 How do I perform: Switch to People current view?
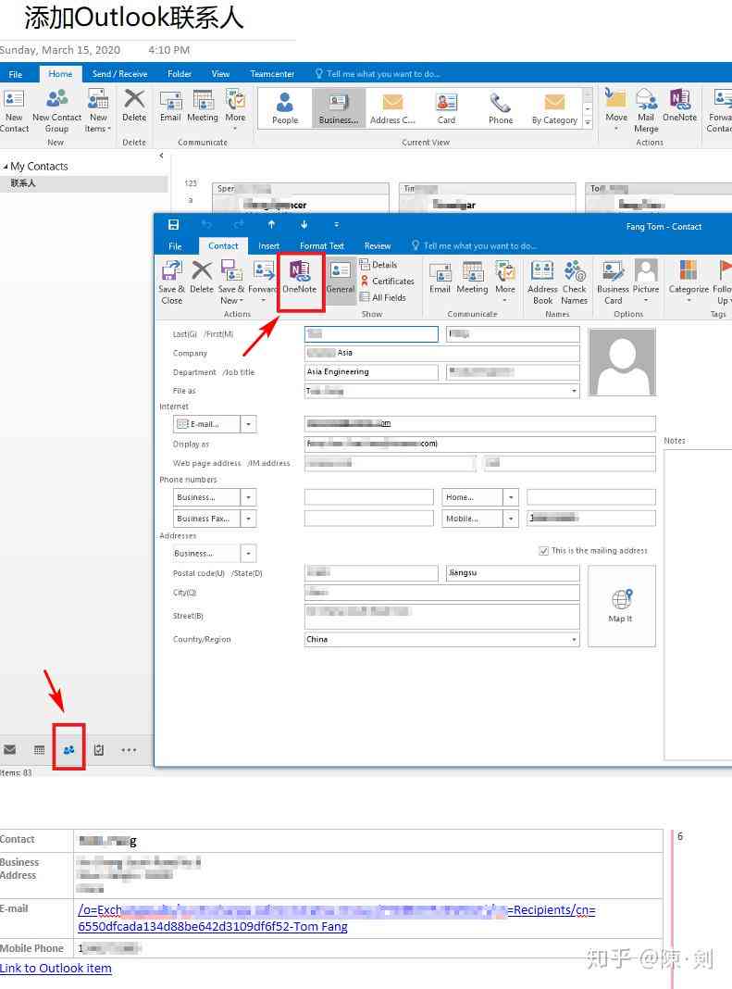(285, 108)
